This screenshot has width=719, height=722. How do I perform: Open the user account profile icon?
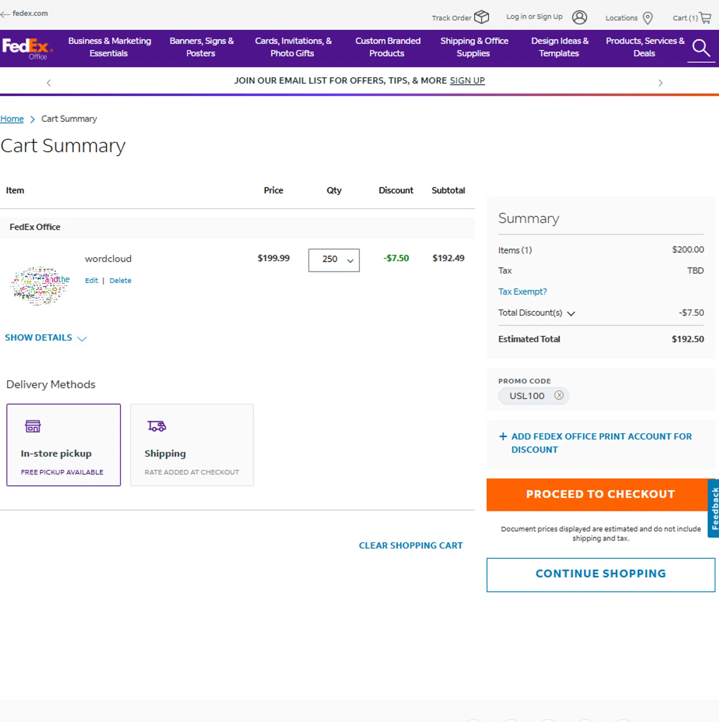(580, 17)
